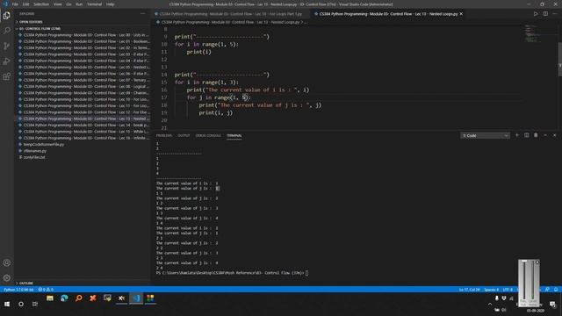
Task: Open the Accounts icon in activity bar
Action: click(6, 262)
